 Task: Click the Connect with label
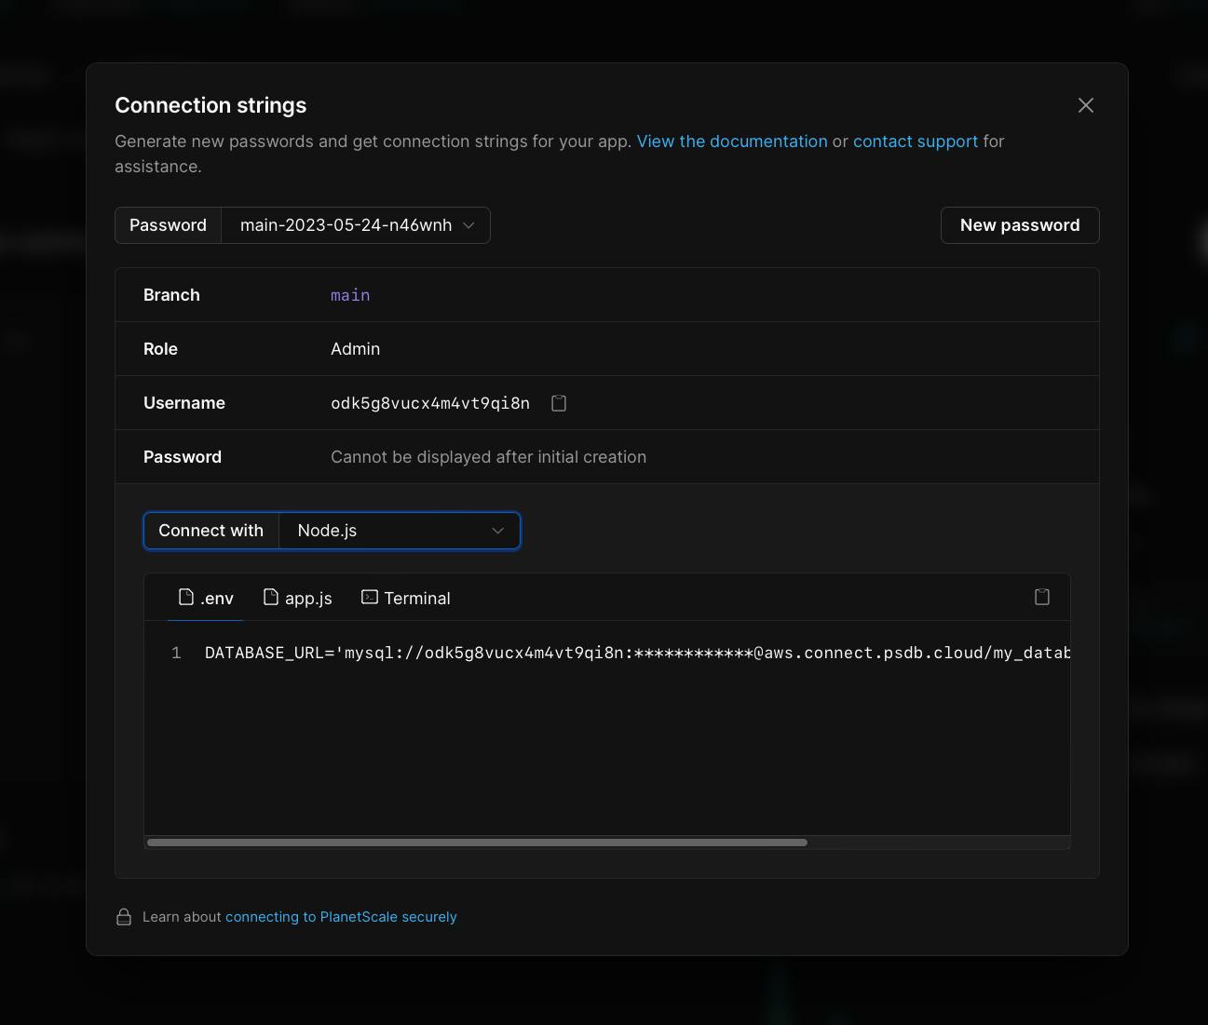(x=211, y=531)
